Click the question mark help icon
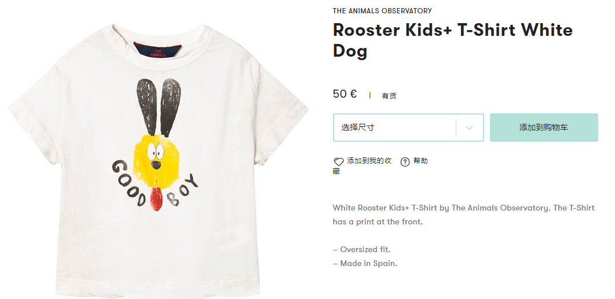The image size is (615, 299). point(405,161)
